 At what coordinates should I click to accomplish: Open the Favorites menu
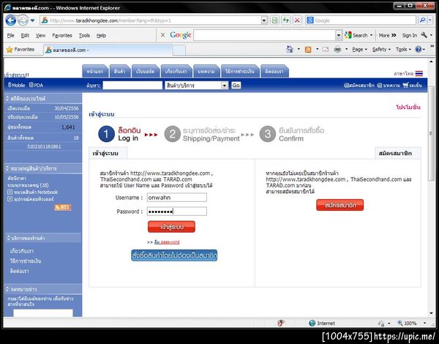point(62,35)
